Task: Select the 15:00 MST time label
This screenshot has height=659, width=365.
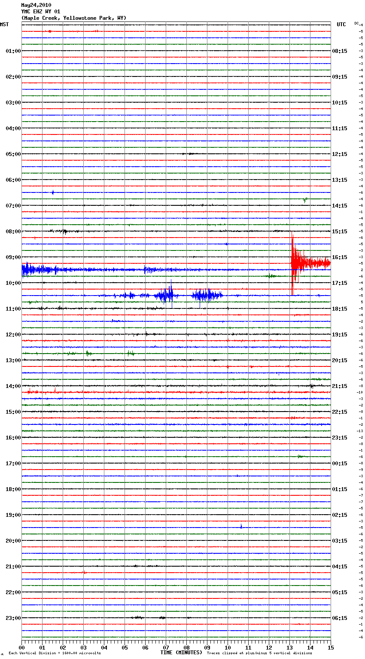Action: coord(13,412)
